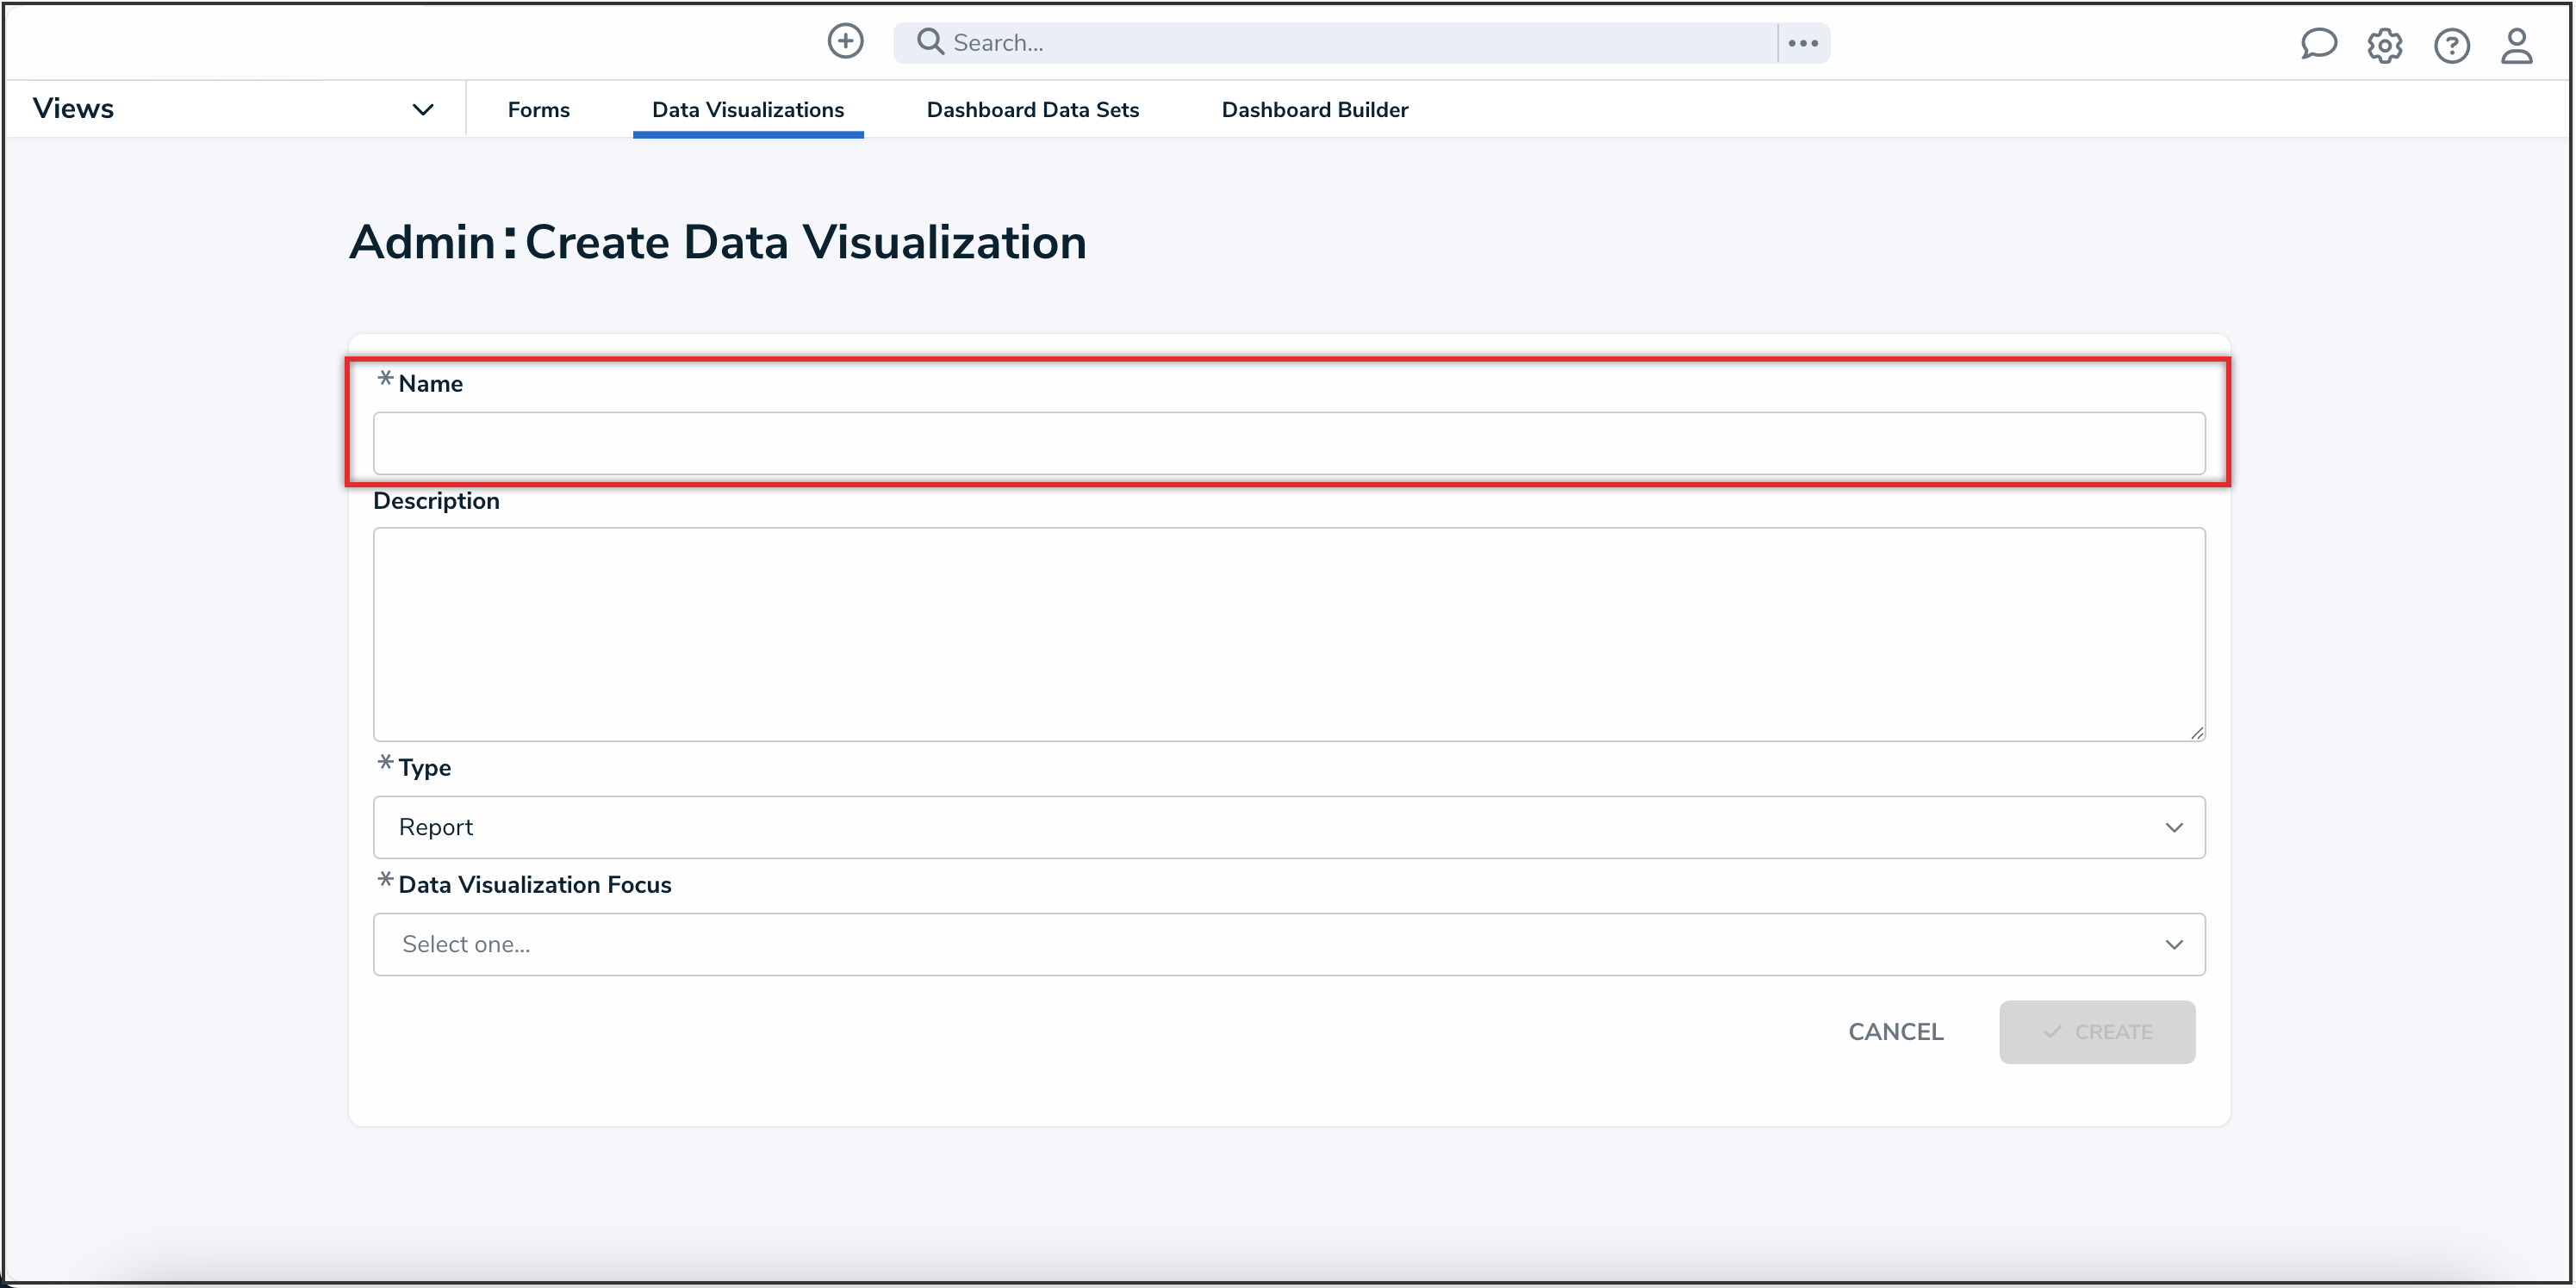Focus the top Search field
This screenshot has width=2576, height=1288.
coord(1350,42)
